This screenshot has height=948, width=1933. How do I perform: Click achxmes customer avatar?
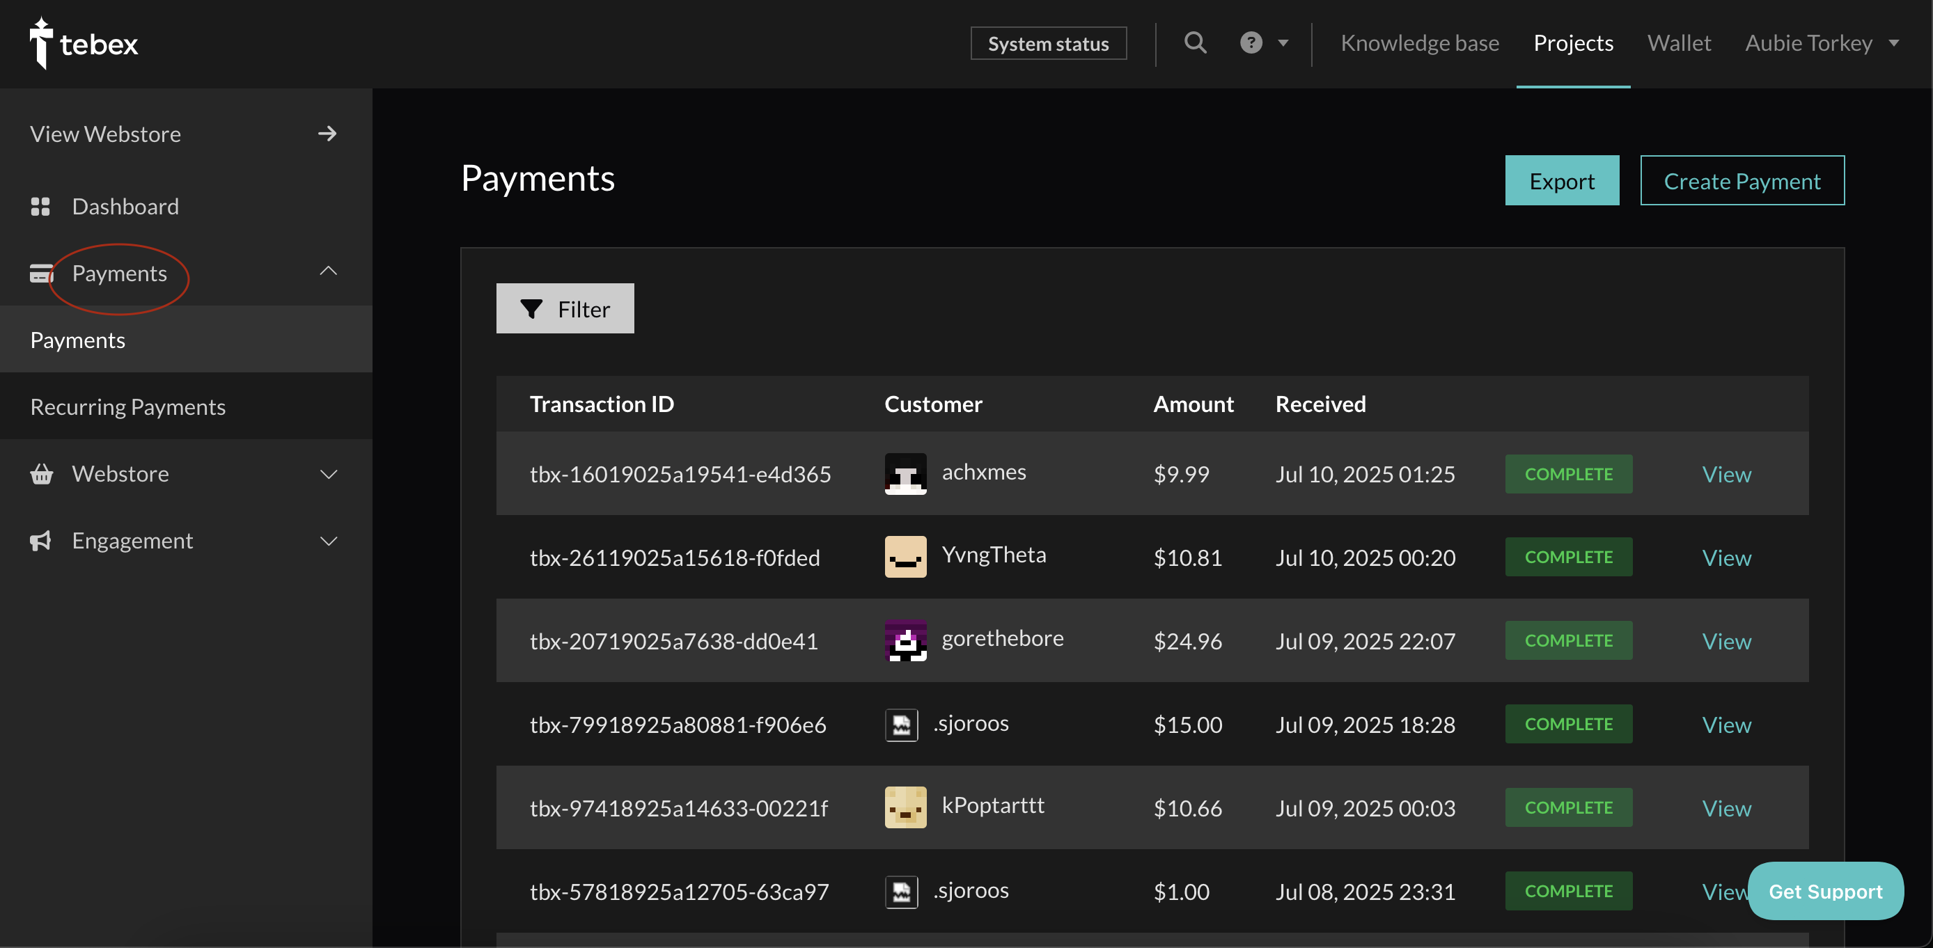tap(905, 474)
